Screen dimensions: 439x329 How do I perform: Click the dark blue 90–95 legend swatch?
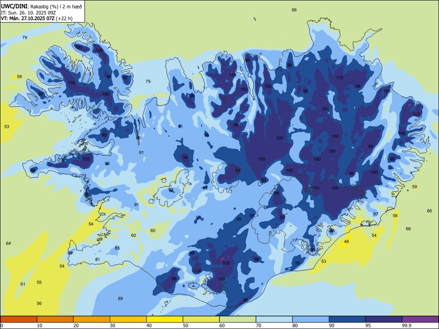(x=347, y=319)
